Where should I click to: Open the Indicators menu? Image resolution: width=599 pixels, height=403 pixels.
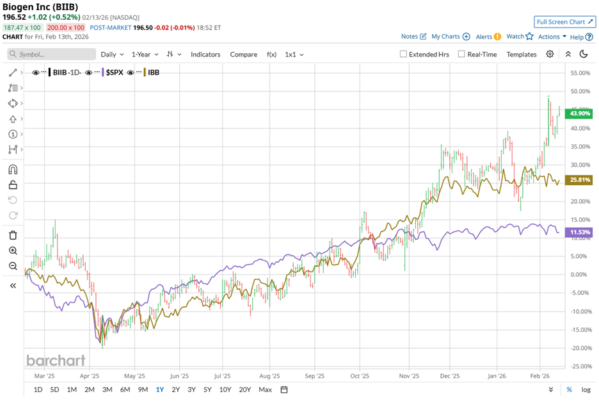pyautogui.click(x=205, y=54)
